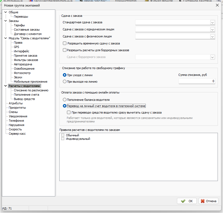223x213 pixels.
Task: Open Мобильные приложения section
Action: pos(31,82)
